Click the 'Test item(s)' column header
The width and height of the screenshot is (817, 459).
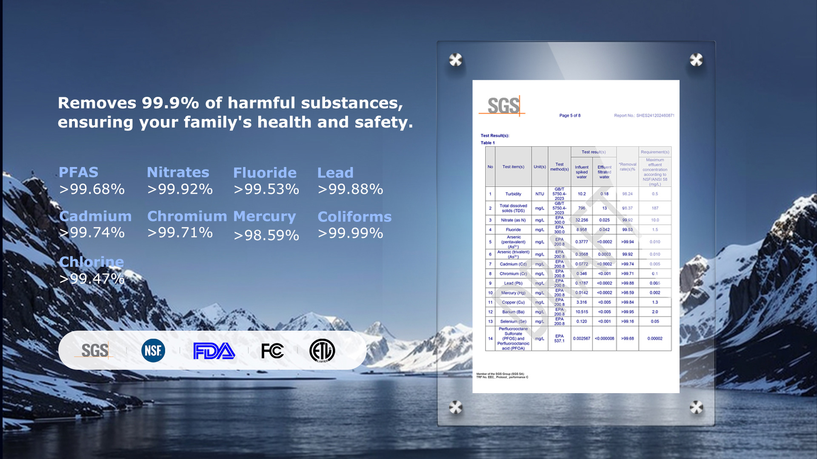(x=513, y=167)
